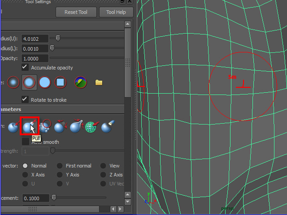This screenshot has width=287, height=215.
Task: Select the Gaussian brush profile icon
Action: click(14, 82)
